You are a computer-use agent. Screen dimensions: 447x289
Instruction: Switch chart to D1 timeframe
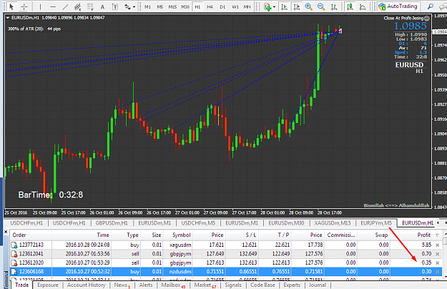pyautogui.click(x=222, y=6)
